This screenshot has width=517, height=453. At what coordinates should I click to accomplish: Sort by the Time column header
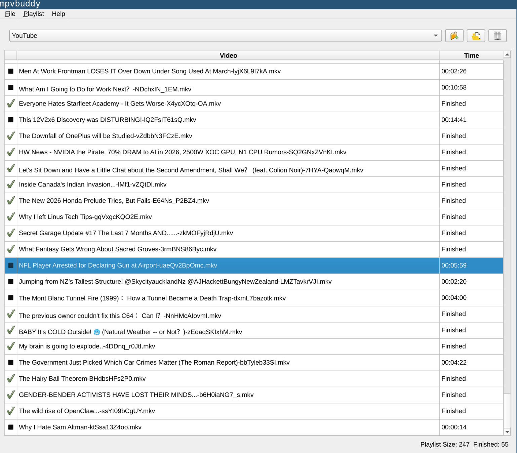tap(471, 55)
